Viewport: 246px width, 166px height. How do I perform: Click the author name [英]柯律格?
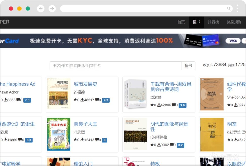[159, 137]
